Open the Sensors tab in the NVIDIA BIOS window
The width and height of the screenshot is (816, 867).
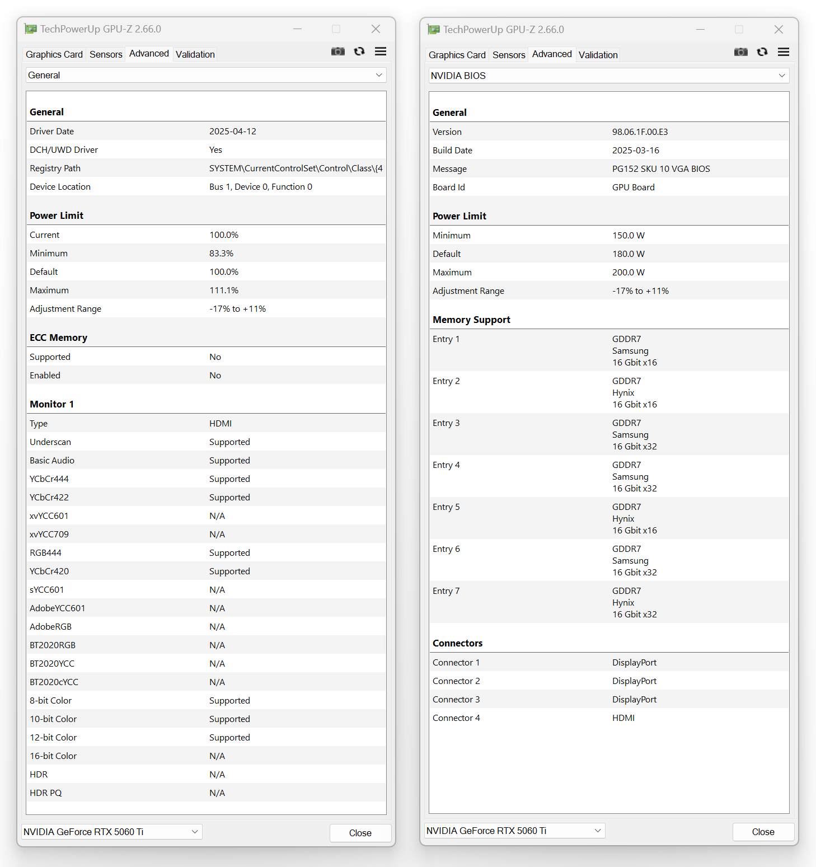pyautogui.click(x=509, y=55)
